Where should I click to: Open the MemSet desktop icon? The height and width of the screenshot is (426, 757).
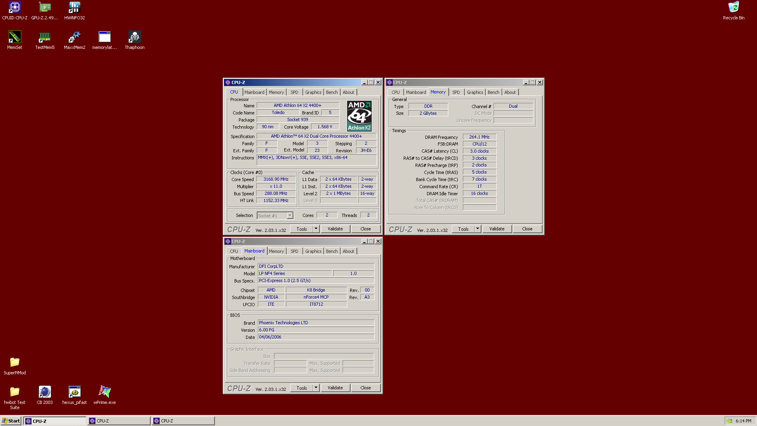point(15,40)
